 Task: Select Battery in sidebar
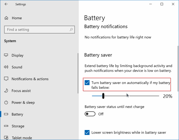[39, 114]
